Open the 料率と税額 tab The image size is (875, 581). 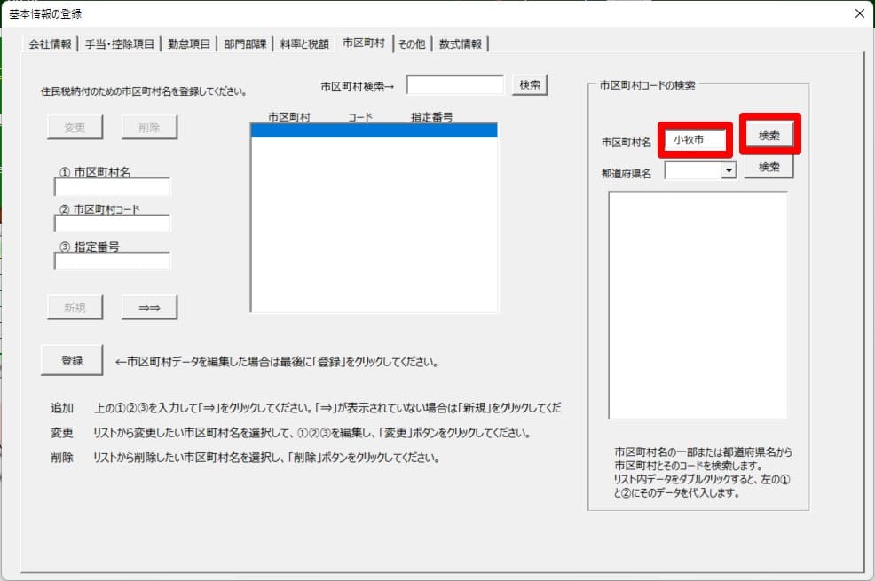304,43
